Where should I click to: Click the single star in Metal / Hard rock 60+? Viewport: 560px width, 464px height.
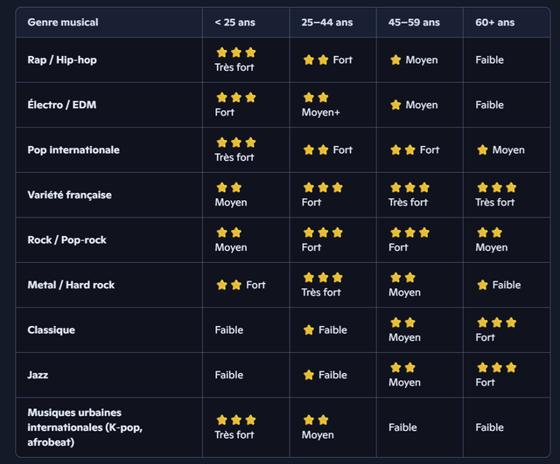tap(482, 285)
